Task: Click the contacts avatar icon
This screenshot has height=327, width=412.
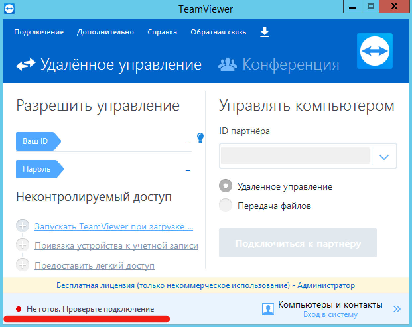Action: point(268,309)
